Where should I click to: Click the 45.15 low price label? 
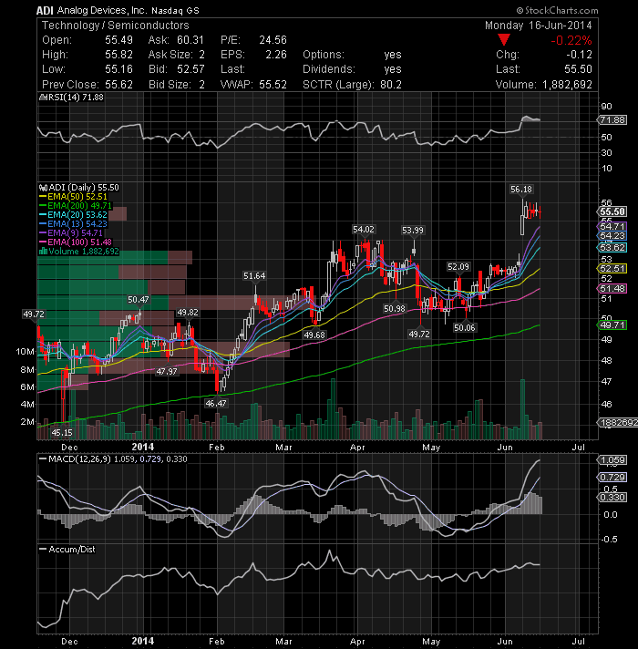click(x=62, y=433)
